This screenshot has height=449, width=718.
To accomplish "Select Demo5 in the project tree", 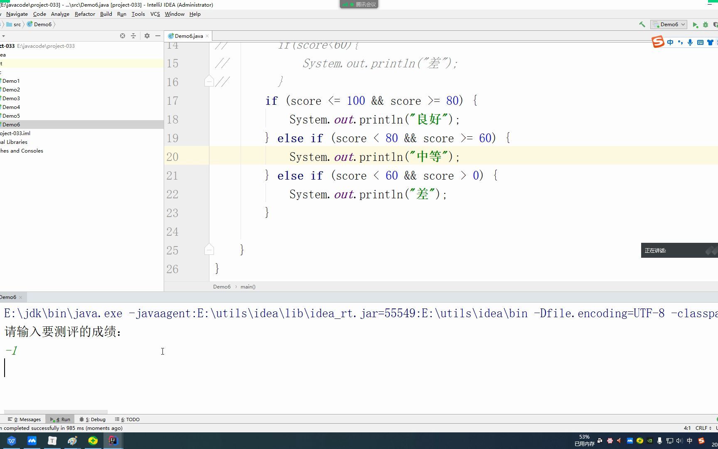I will click(11, 116).
